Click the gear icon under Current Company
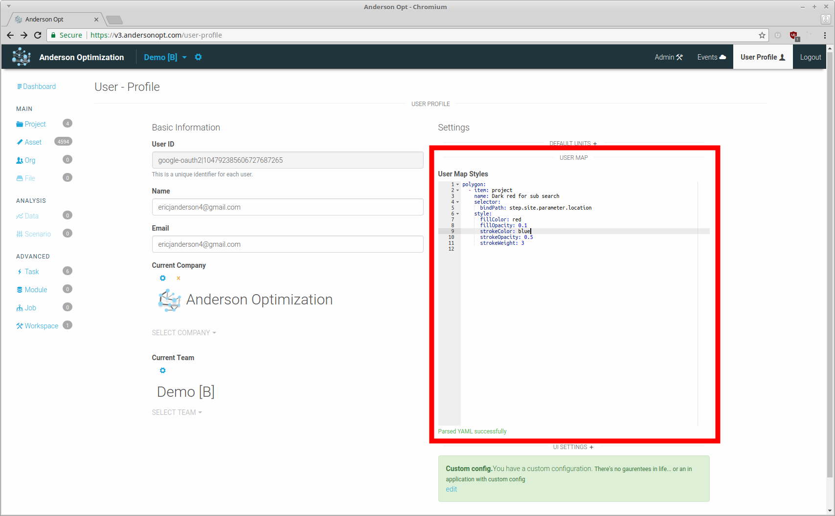The image size is (835, 516). 163,278
